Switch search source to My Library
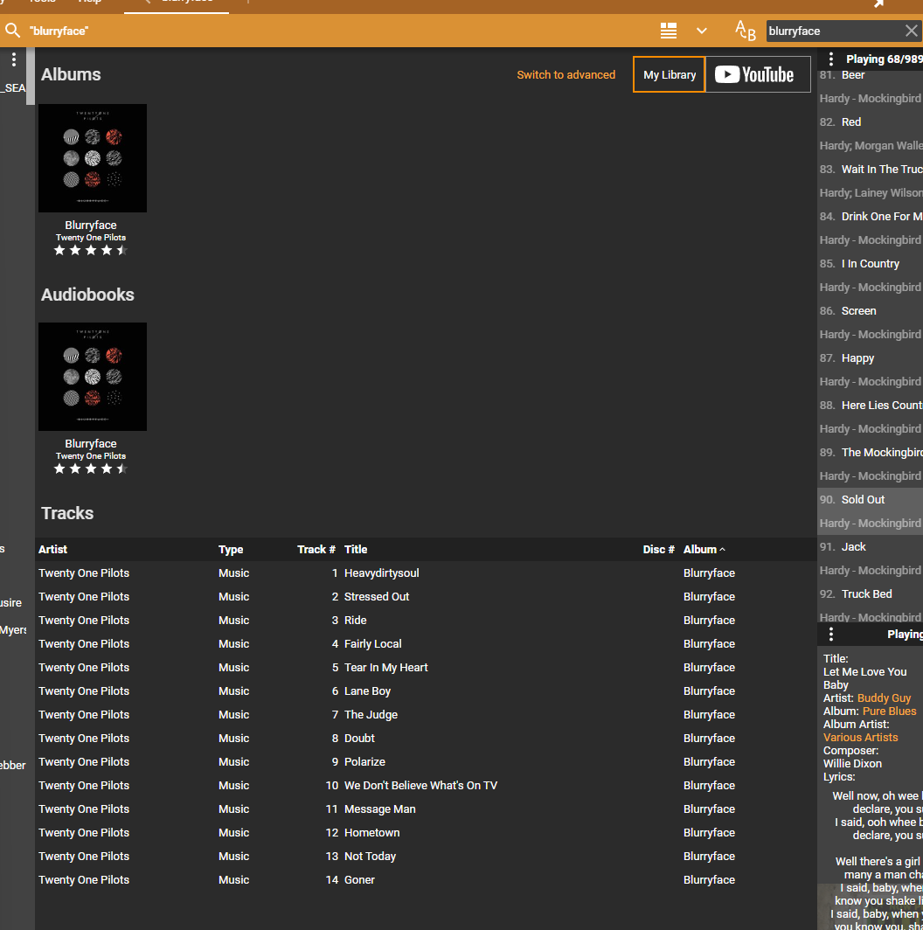The height and width of the screenshot is (930, 923). tap(670, 74)
